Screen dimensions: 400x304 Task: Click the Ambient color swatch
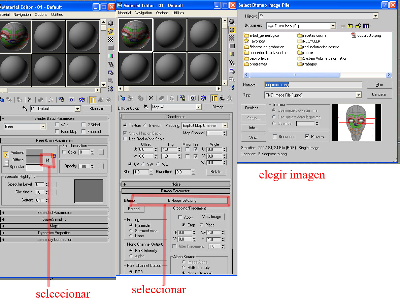tap(34, 153)
